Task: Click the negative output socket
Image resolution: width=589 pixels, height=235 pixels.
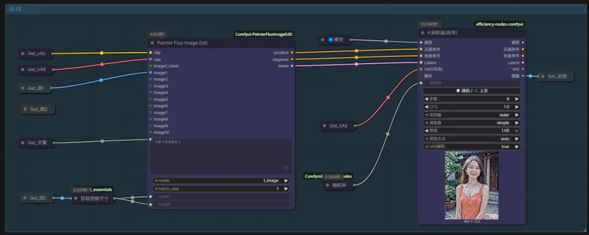Action: point(292,59)
